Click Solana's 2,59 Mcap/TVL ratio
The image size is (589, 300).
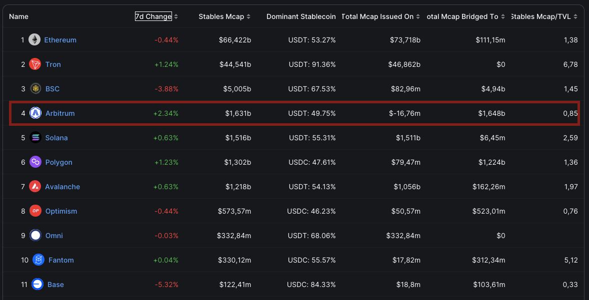(571, 138)
